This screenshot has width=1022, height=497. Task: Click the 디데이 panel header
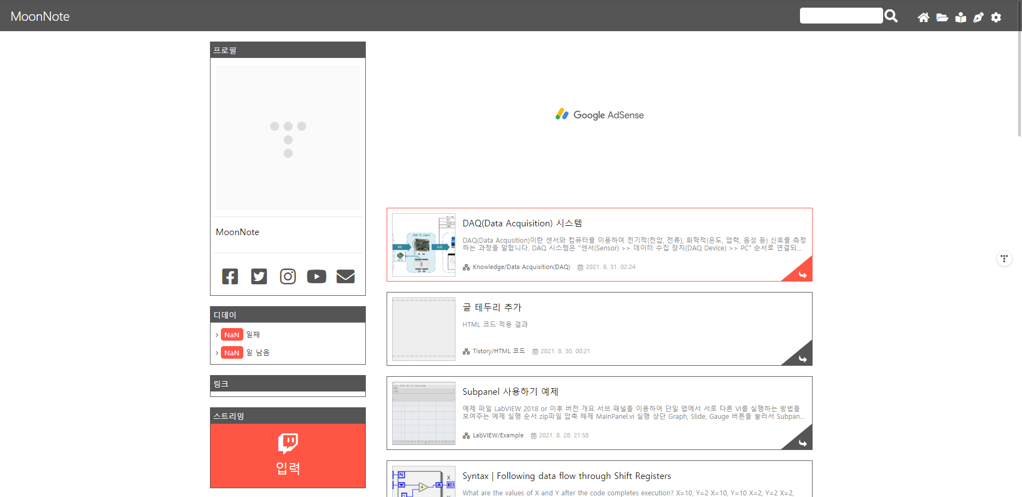(x=288, y=315)
